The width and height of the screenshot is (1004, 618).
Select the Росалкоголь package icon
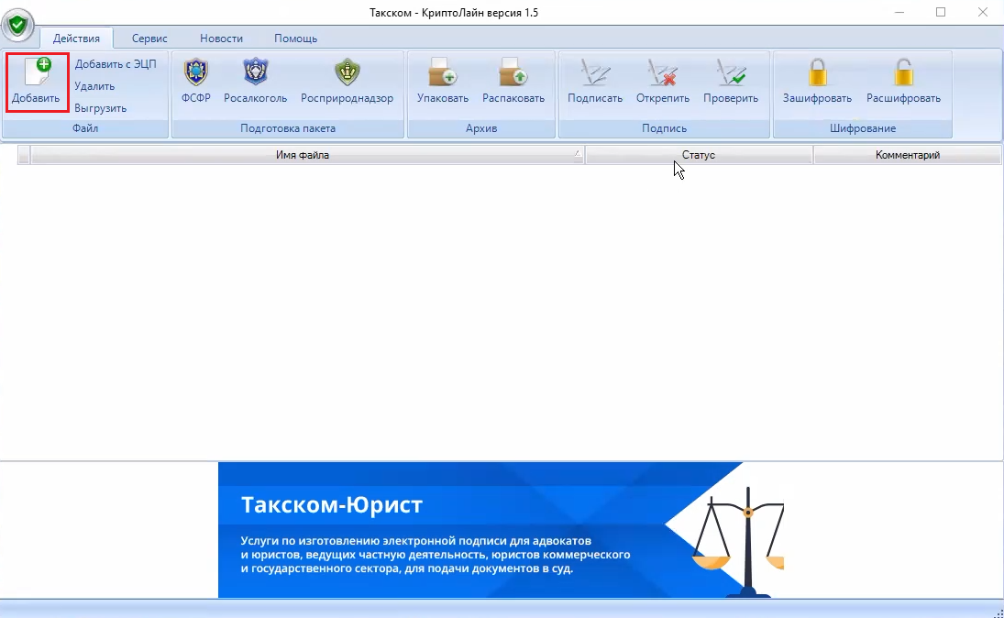255,73
